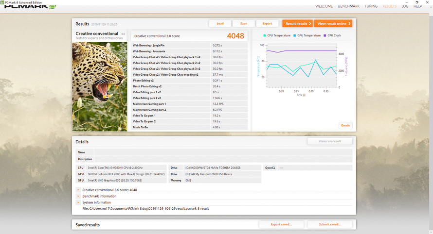Click the Load button

tap(220, 23)
